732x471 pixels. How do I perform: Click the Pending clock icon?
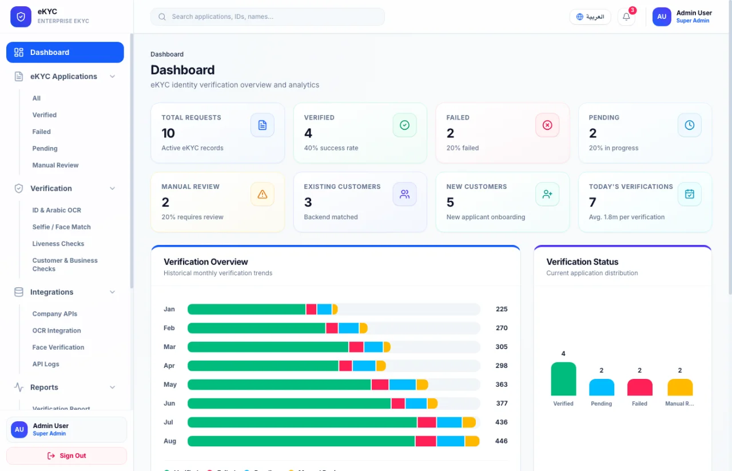pos(690,125)
